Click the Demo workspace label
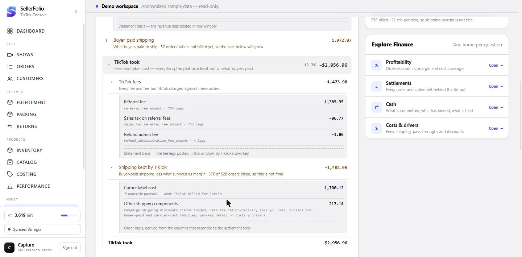The width and height of the screenshot is (522, 257). [x=120, y=7]
